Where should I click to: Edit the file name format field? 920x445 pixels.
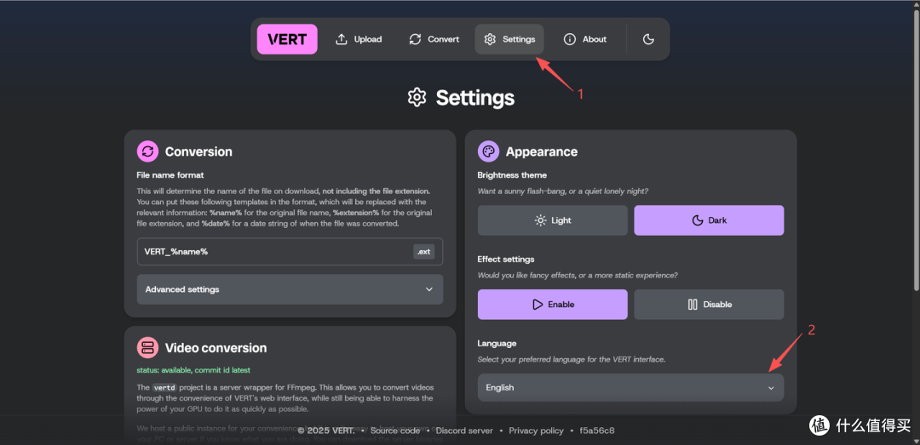coord(290,252)
